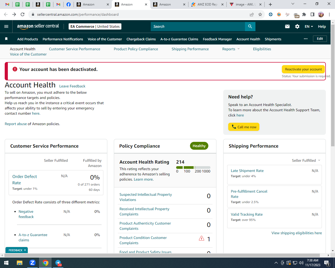This screenshot has width=335, height=268.
Task: Open Suspected Intellectual Property Violations link
Action: 146,197
